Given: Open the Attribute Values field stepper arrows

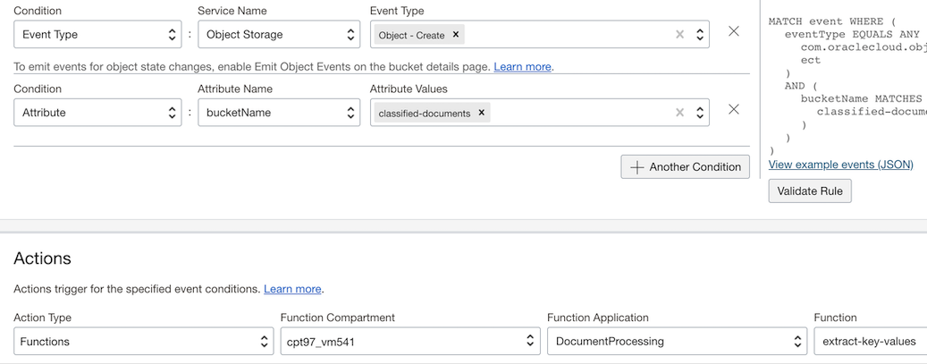Looking at the screenshot, I should point(700,113).
